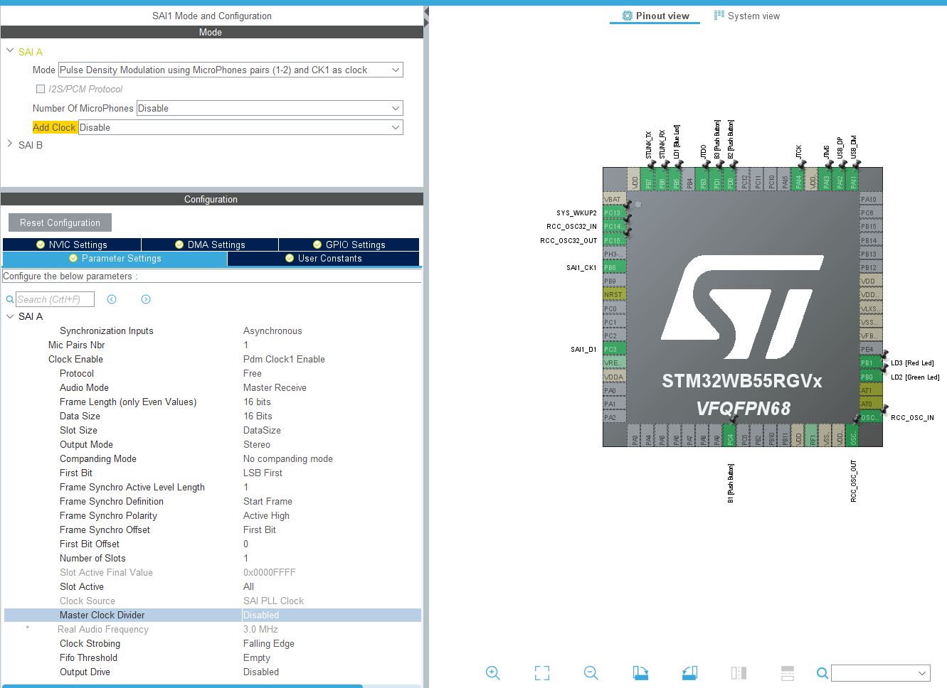947x688 pixels.
Task: Click the pin search magnifier icon
Action: tap(822, 673)
